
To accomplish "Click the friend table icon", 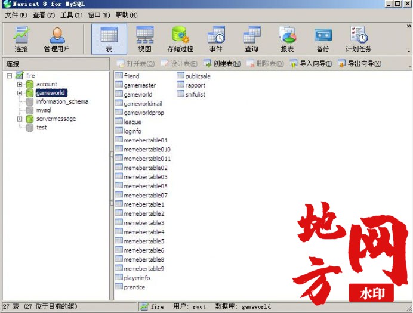I will click(119, 76).
